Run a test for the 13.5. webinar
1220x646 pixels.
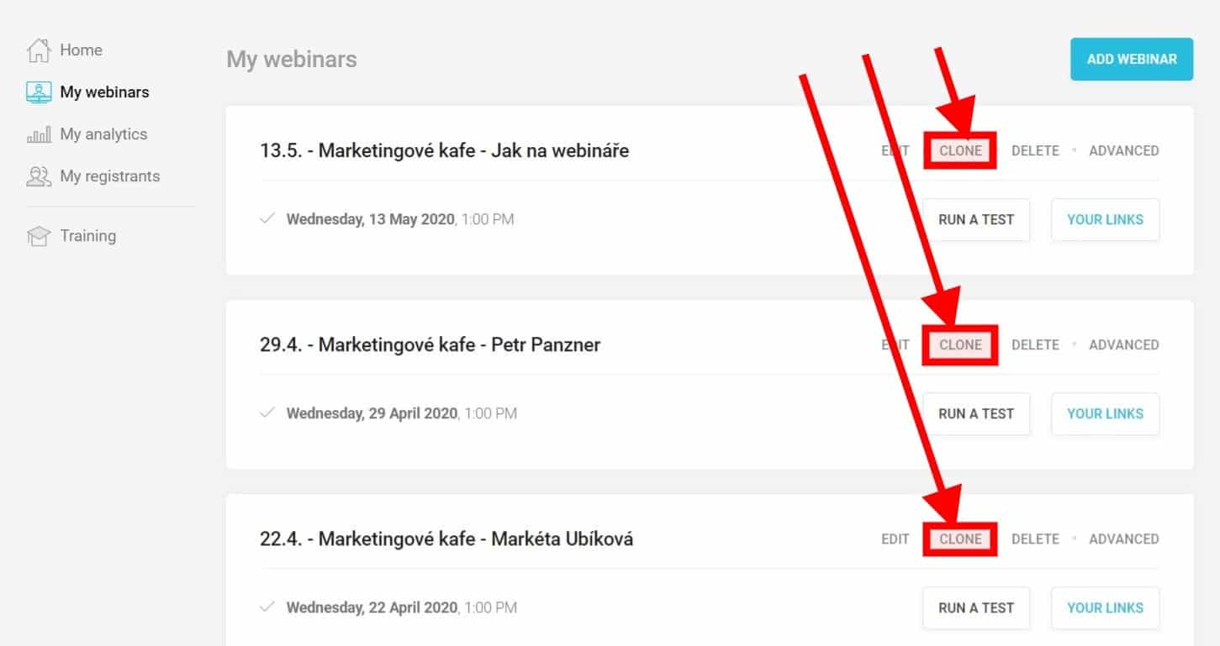[x=976, y=220]
